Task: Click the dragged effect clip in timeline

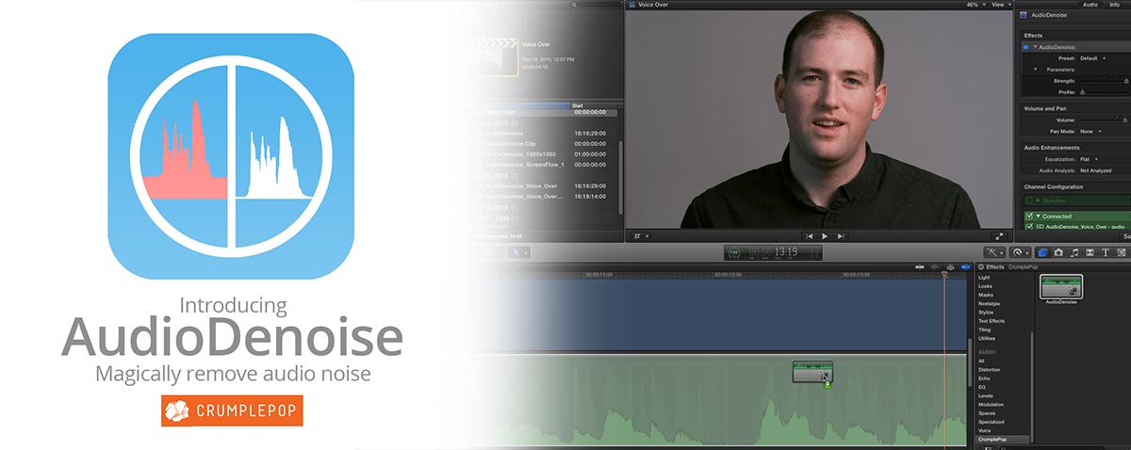Action: [812, 372]
